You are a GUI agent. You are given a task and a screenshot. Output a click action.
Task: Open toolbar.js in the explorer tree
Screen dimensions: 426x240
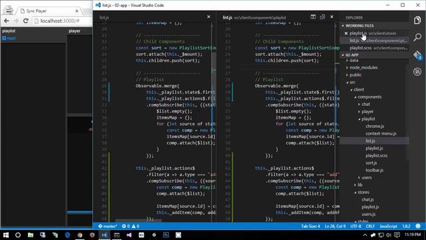(x=374, y=171)
